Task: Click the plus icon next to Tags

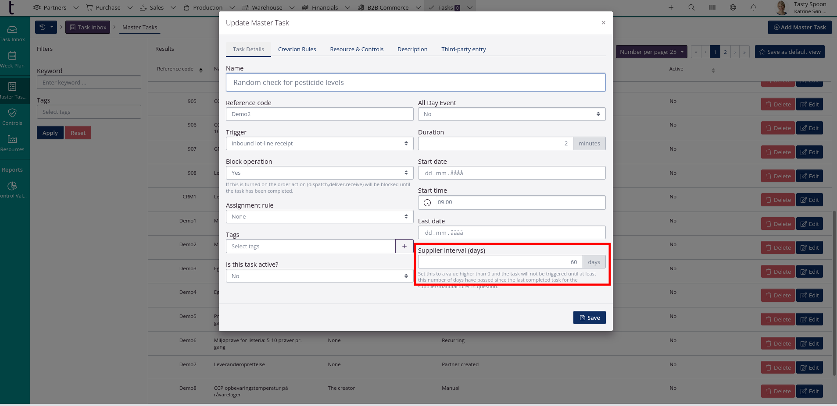Action: [404, 246]
